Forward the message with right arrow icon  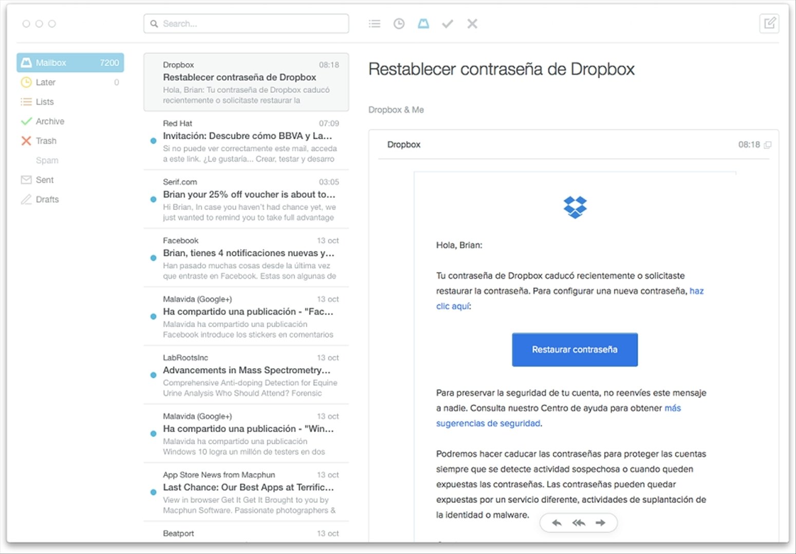click(x=600, y=523)
